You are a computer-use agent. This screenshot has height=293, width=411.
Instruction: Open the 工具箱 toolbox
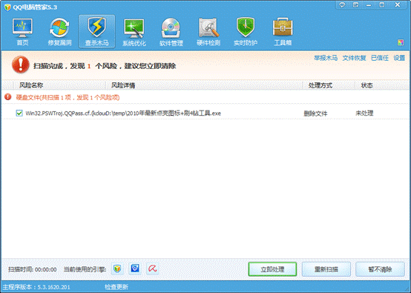coord(283,32)
